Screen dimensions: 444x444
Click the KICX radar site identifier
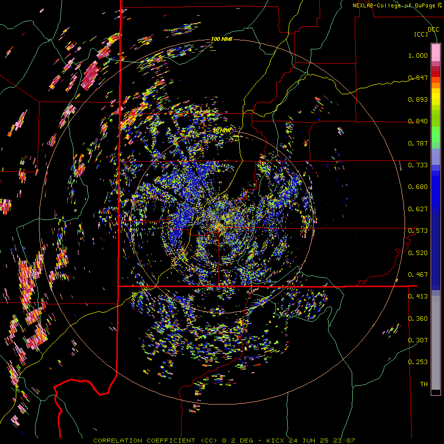[x=275, y=441]
